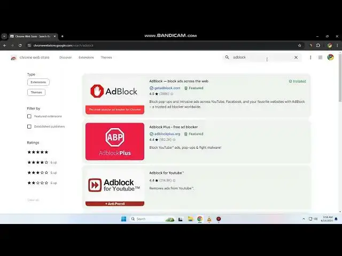Click the Windows taskbar search box

tap(152, 219)
